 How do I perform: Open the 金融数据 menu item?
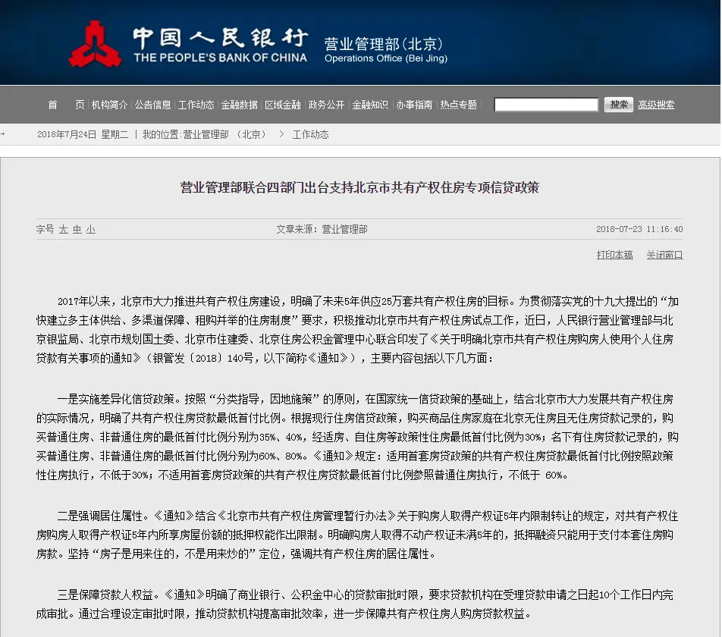pos(240,105)
